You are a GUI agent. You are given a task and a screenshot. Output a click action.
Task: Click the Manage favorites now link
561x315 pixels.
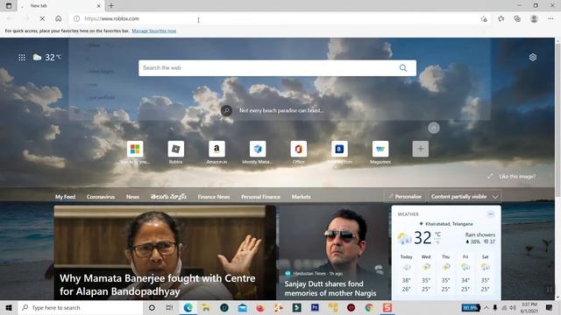click(154, 31)
